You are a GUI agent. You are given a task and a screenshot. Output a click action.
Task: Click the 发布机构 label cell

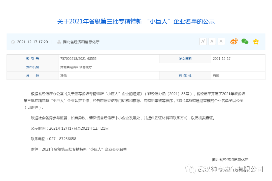pos(32,67)
